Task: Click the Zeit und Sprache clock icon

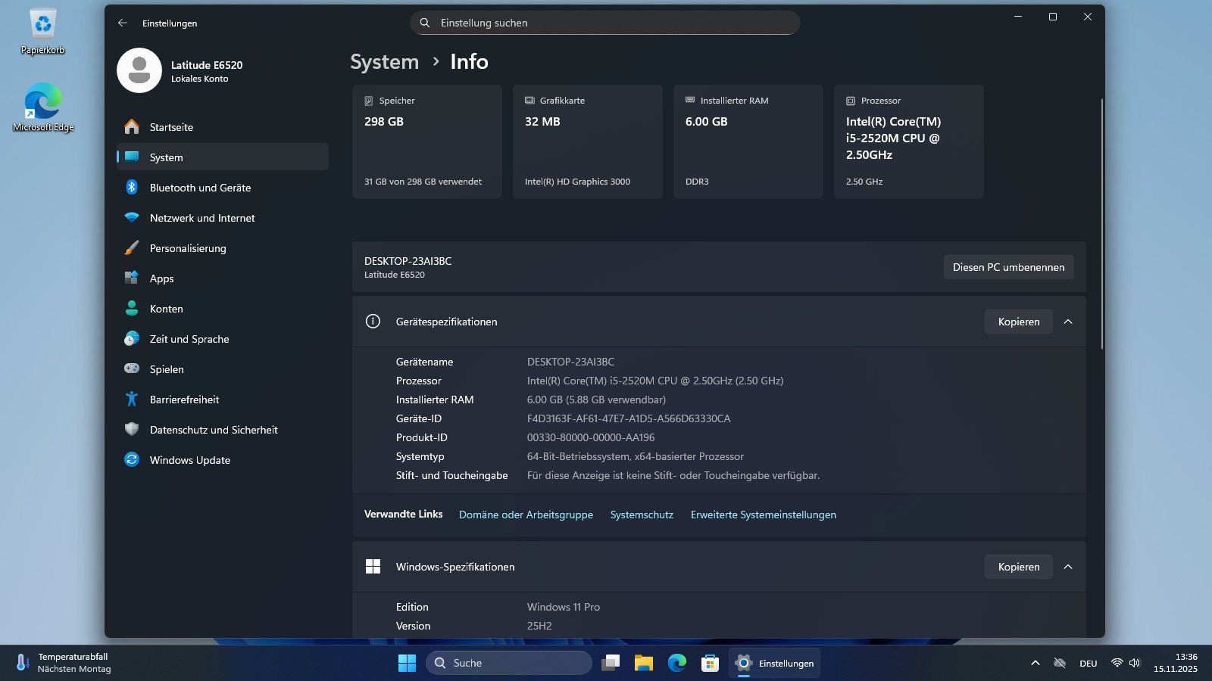Action: [132, 338]
